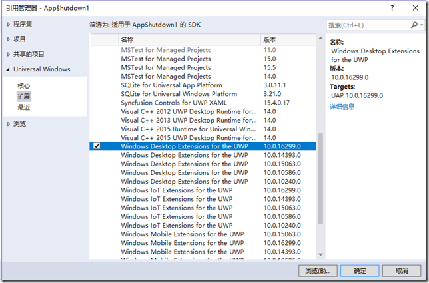Expand the 共享的项目 tree node
Viewport: 429px width, 283px height.
[x=9, y=54]
